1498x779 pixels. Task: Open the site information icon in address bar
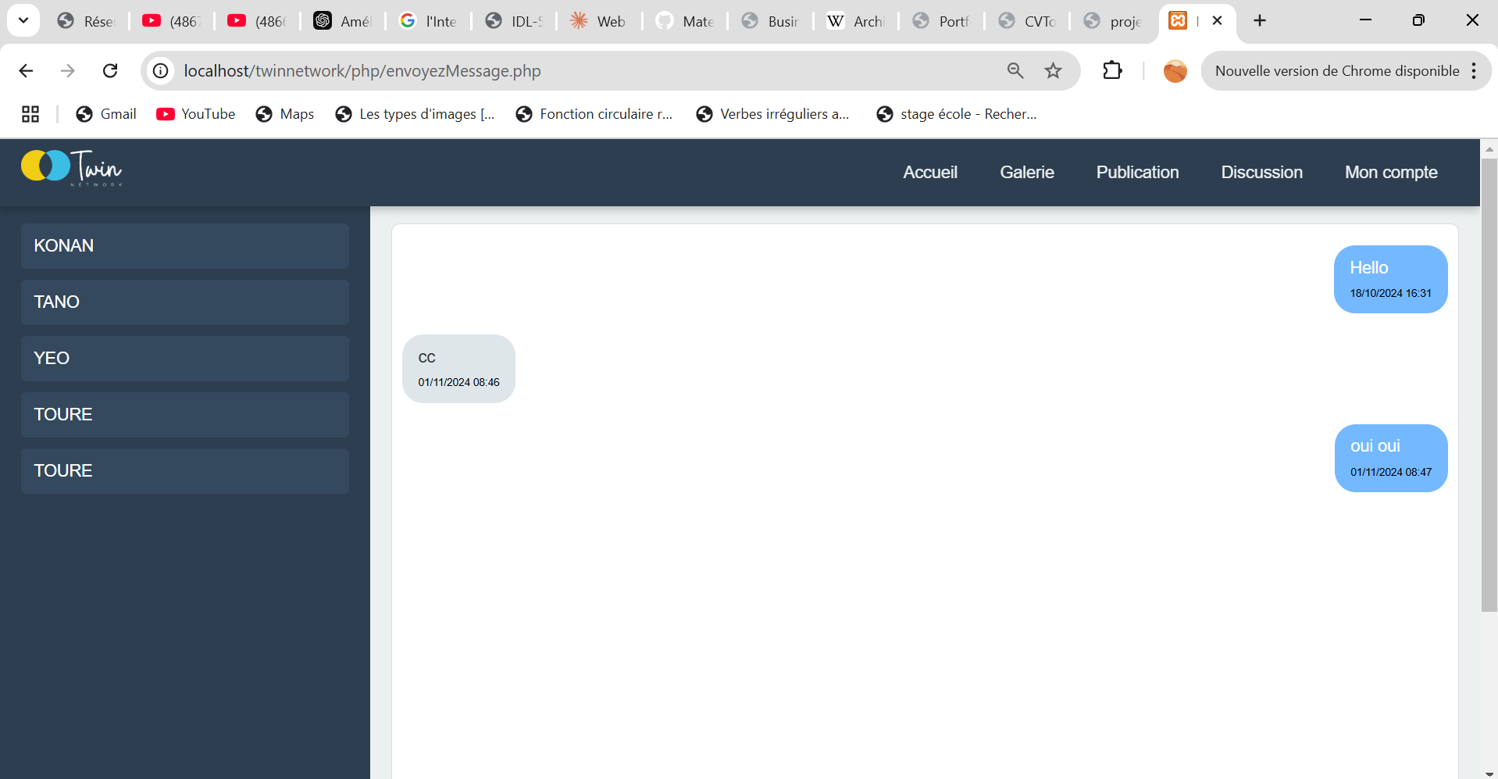click(x=160, y=70)
